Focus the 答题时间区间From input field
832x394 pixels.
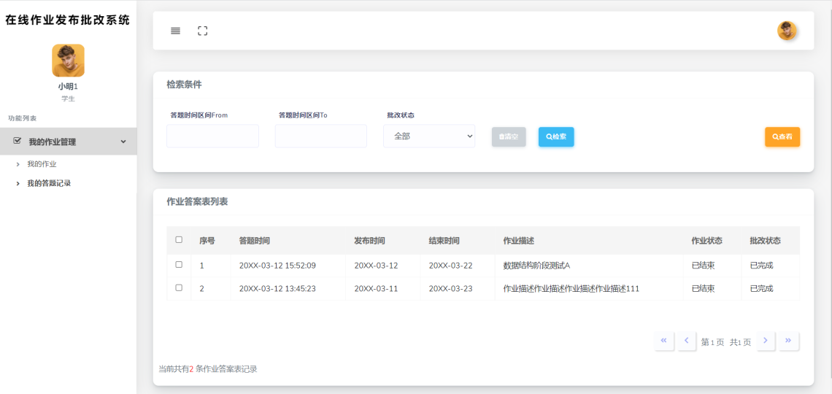pos(213,136)
